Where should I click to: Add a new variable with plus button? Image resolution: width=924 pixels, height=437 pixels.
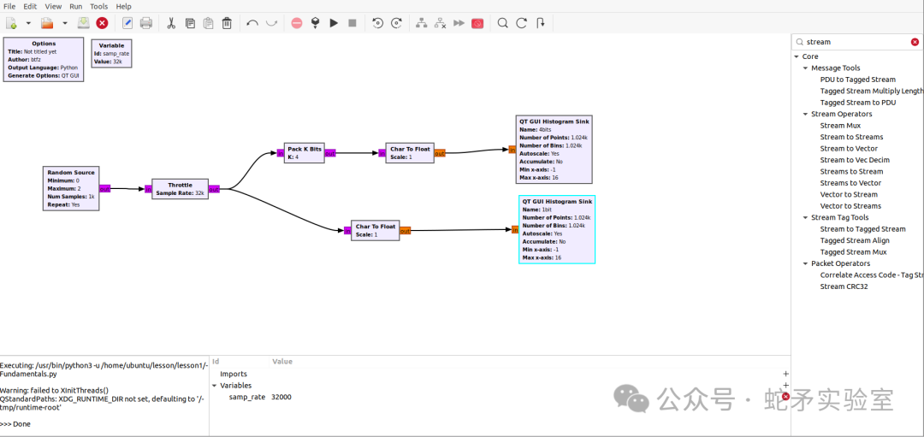(x=785, y=385)
